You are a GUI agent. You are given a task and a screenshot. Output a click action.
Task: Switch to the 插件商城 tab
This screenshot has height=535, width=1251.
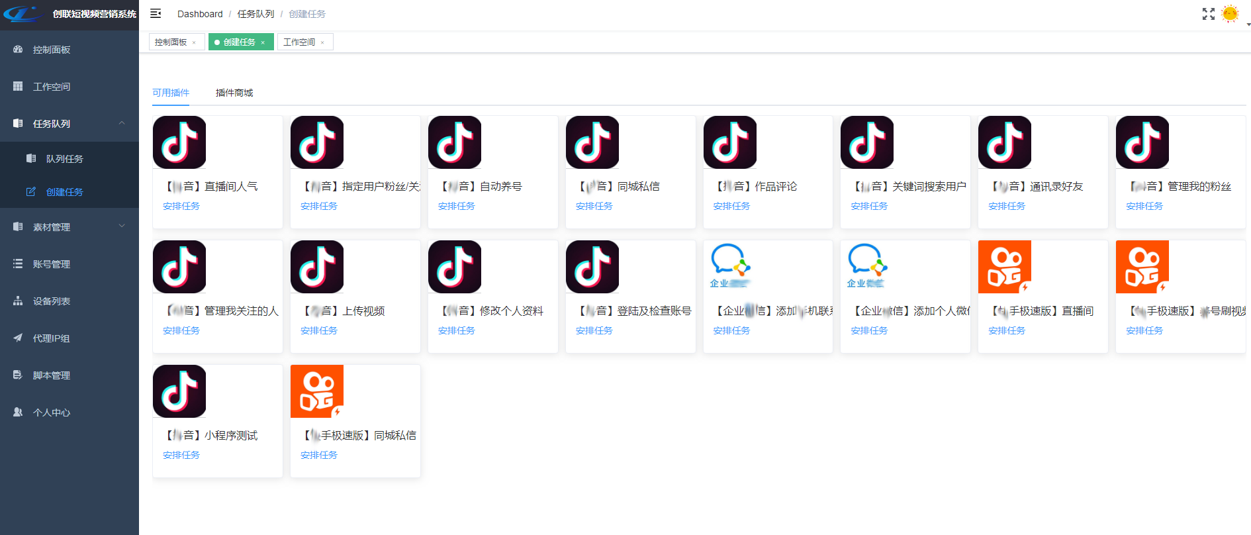pos(234,93)
